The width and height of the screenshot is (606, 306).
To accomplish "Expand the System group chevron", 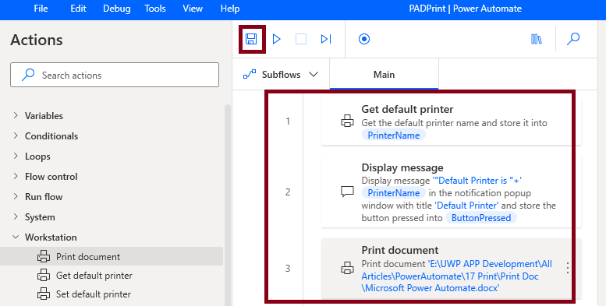I will pos(16,216).
